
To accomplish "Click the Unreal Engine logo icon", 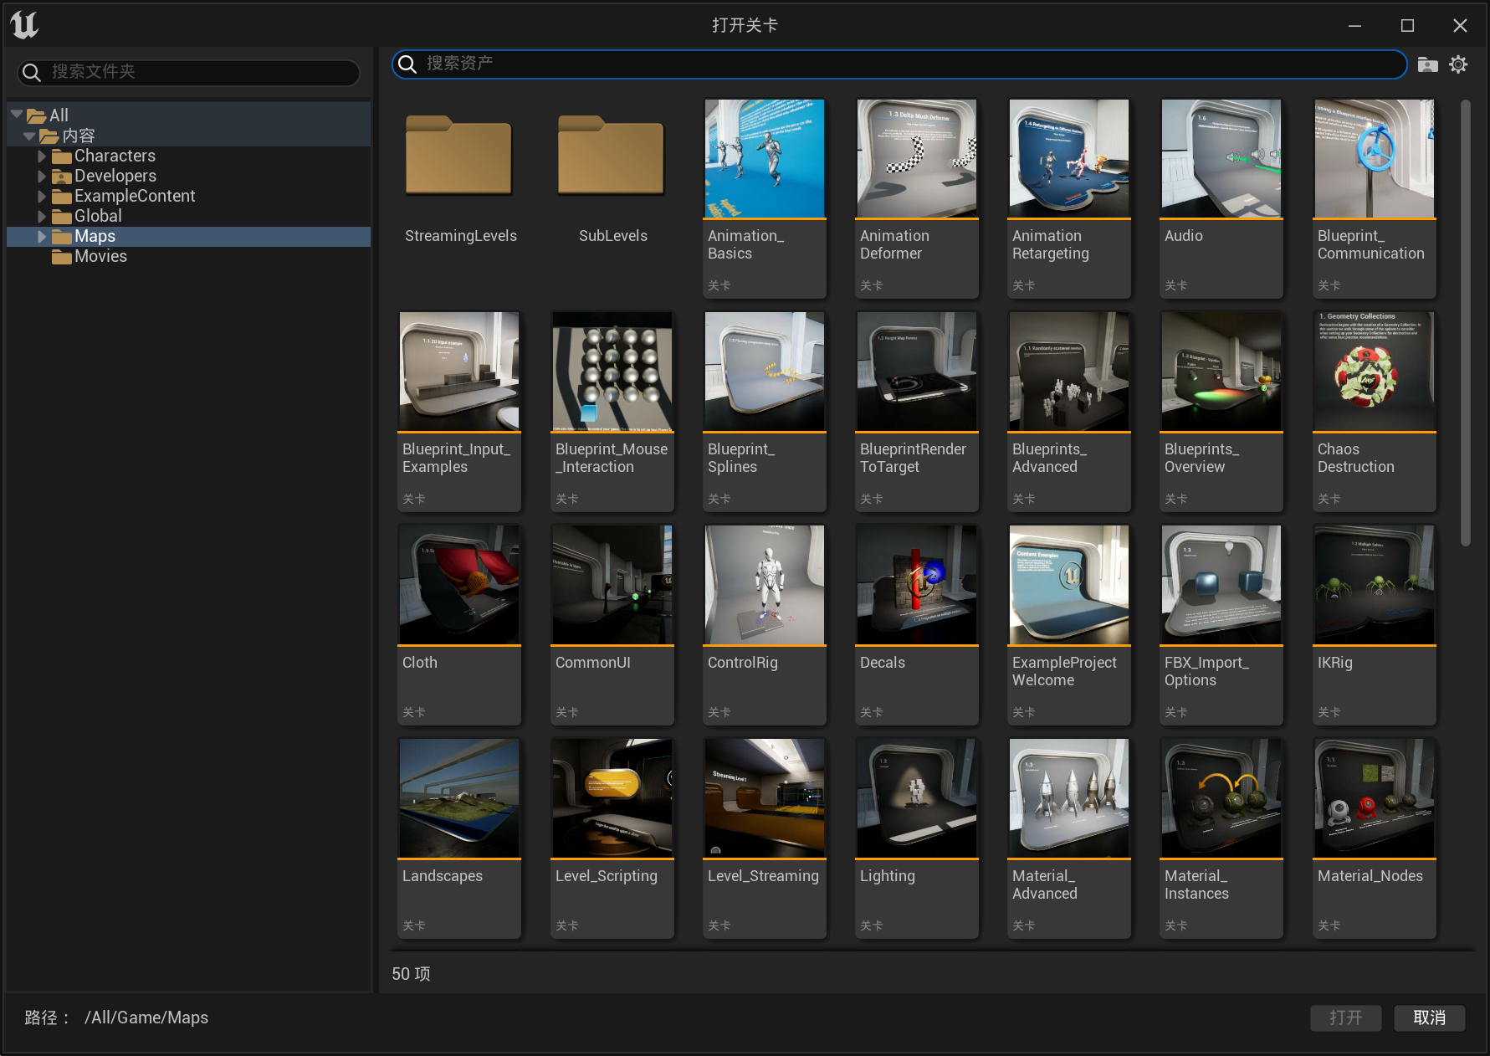I will pos(24,25).
